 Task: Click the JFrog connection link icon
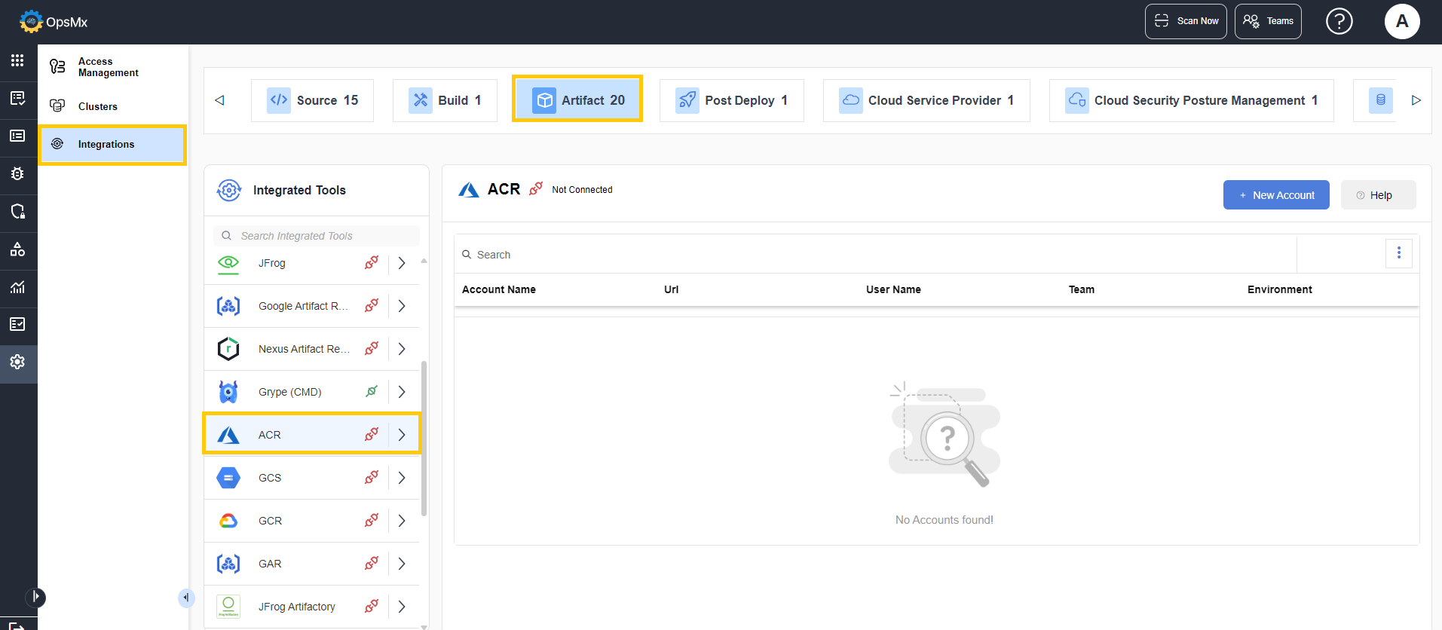[372, 263]
